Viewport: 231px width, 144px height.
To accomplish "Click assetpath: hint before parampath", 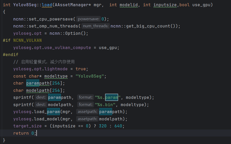I will pyautogui.click(x=87, y=112).
